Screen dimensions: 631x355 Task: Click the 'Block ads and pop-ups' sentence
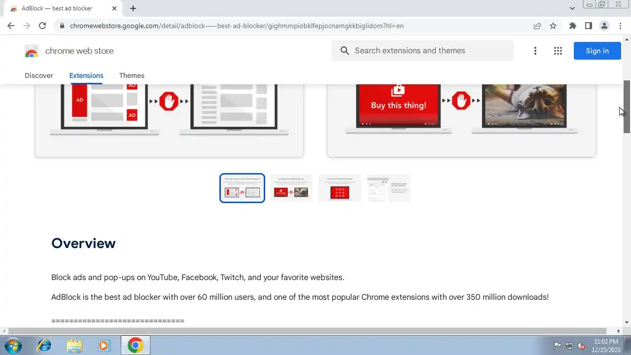198,277
